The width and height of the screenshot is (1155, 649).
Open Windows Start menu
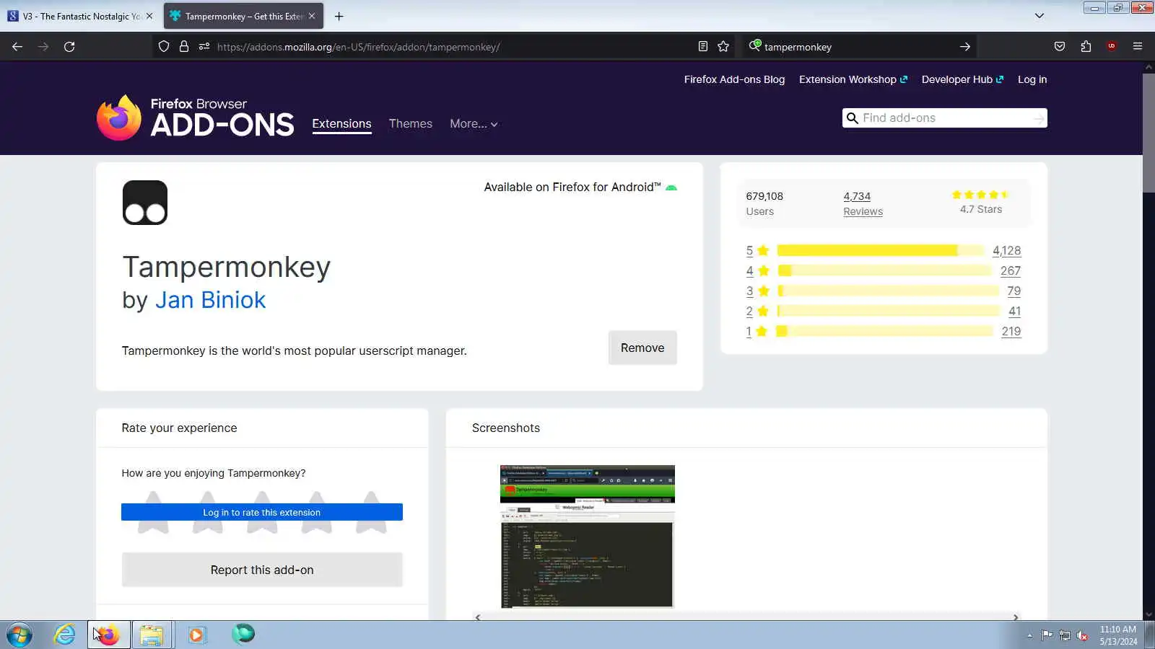(x=19, y=635)
